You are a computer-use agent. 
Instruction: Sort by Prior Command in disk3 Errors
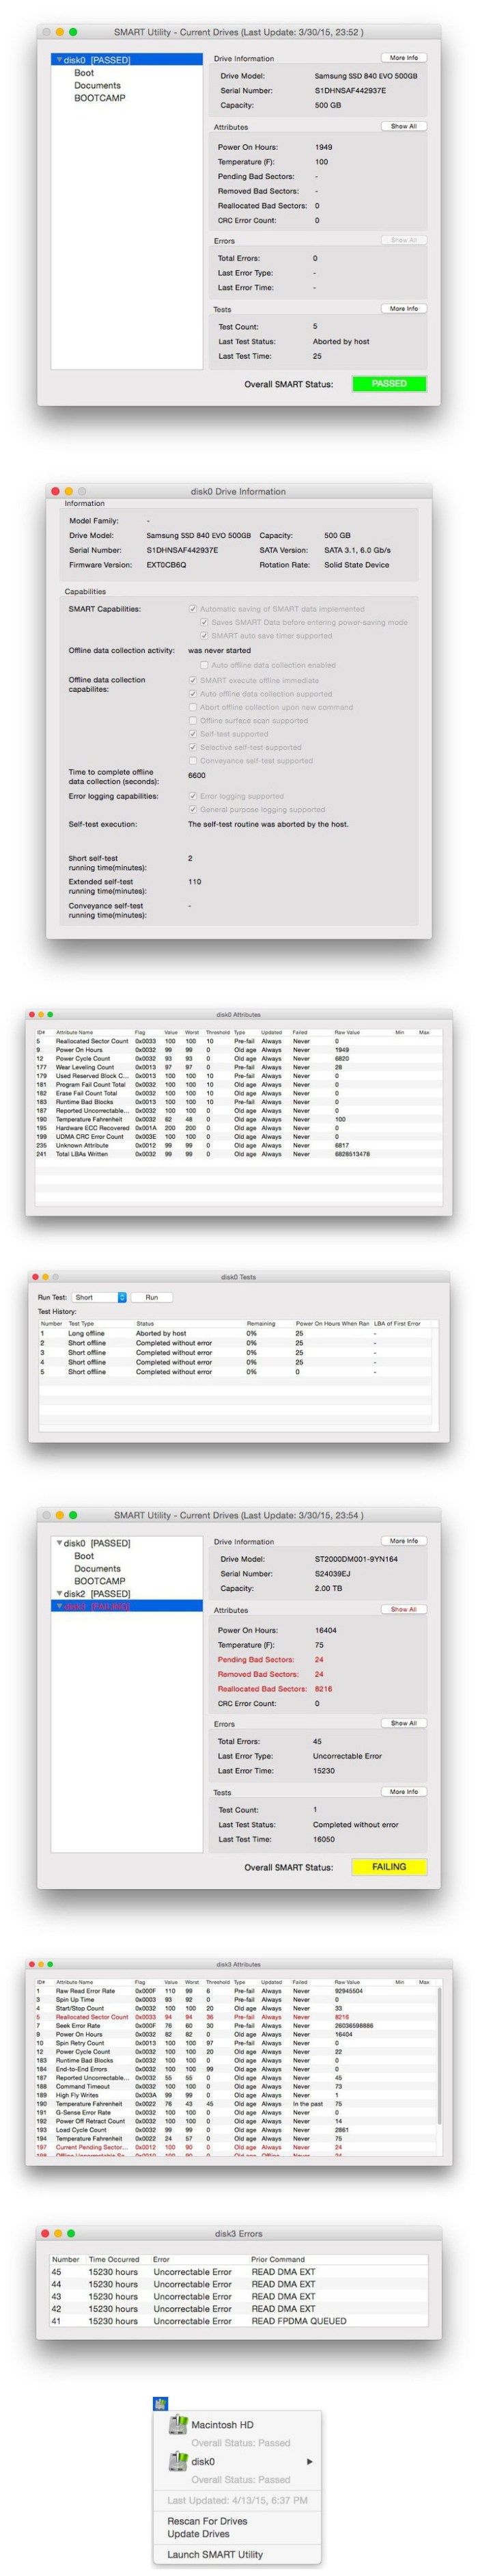[x=277, y=2259]
